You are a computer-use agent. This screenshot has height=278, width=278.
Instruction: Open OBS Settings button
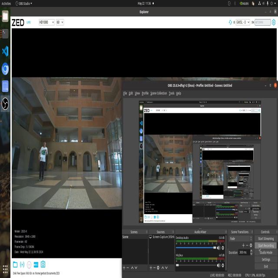pyautogui.click(x=265, y=259)
